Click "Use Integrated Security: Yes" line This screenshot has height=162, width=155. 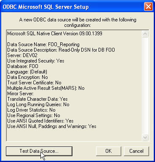tap(36, 61)
